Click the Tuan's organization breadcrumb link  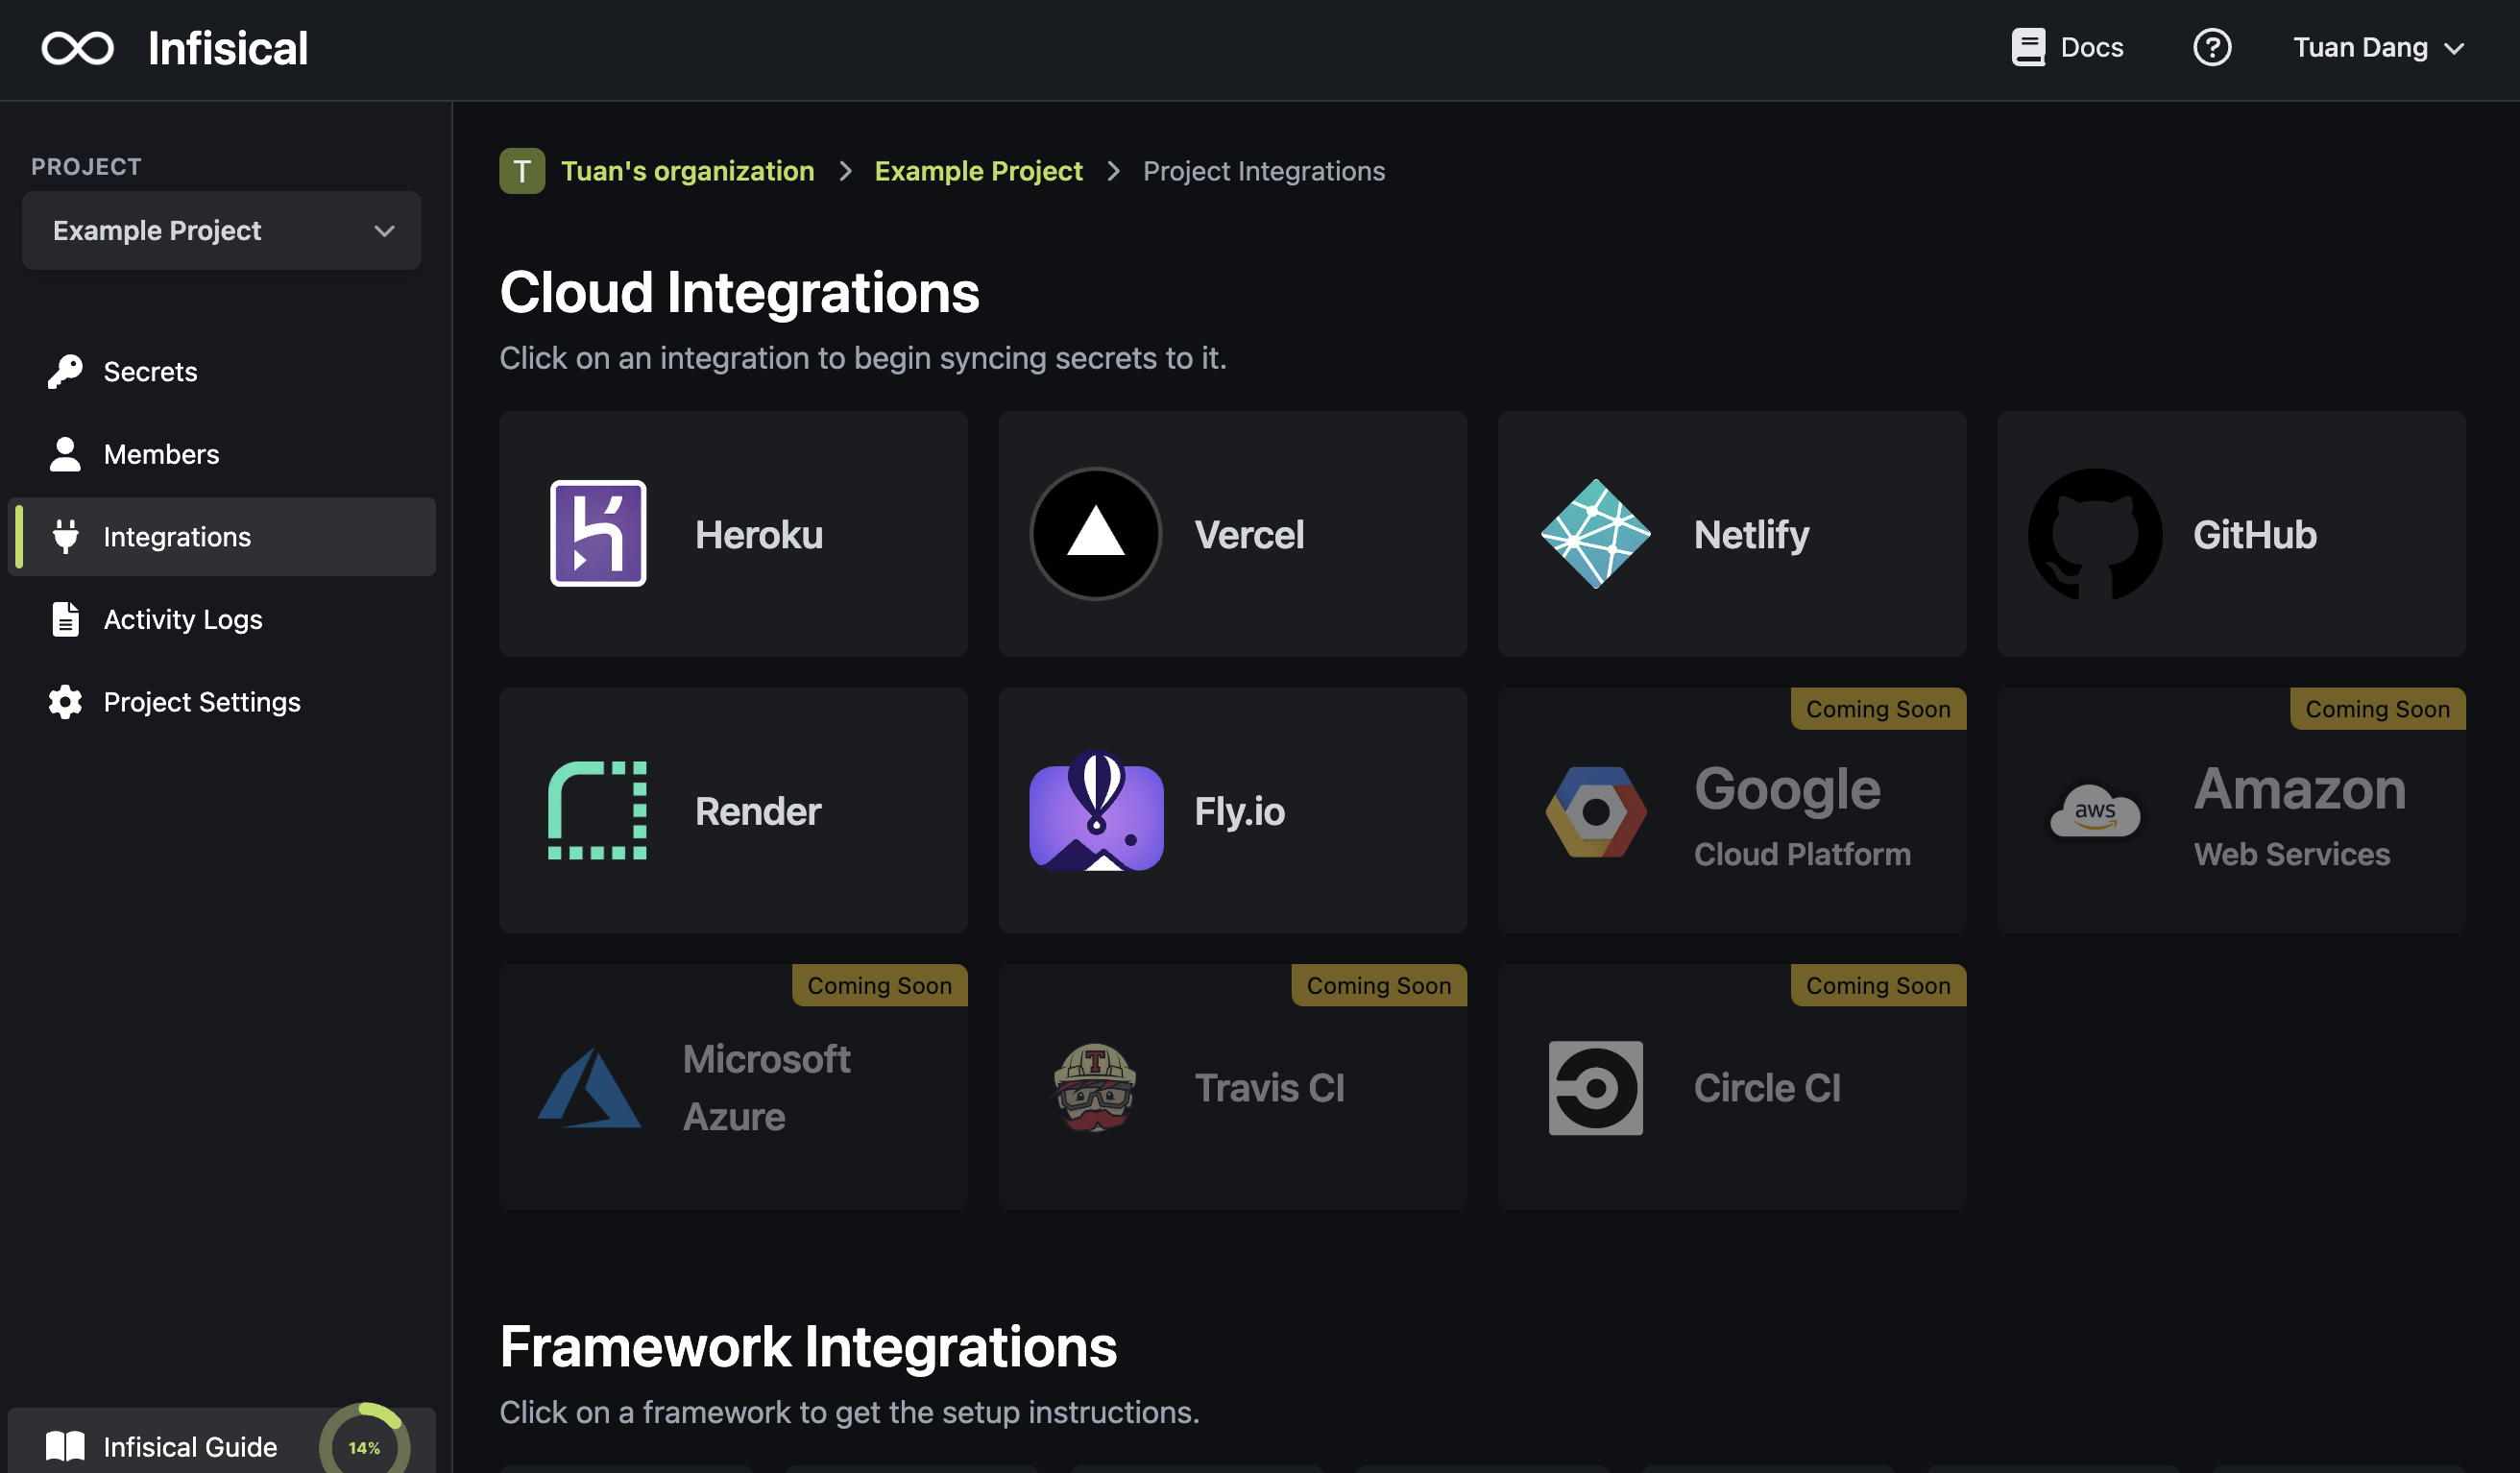pyautogui.click(x=687, y=171)
